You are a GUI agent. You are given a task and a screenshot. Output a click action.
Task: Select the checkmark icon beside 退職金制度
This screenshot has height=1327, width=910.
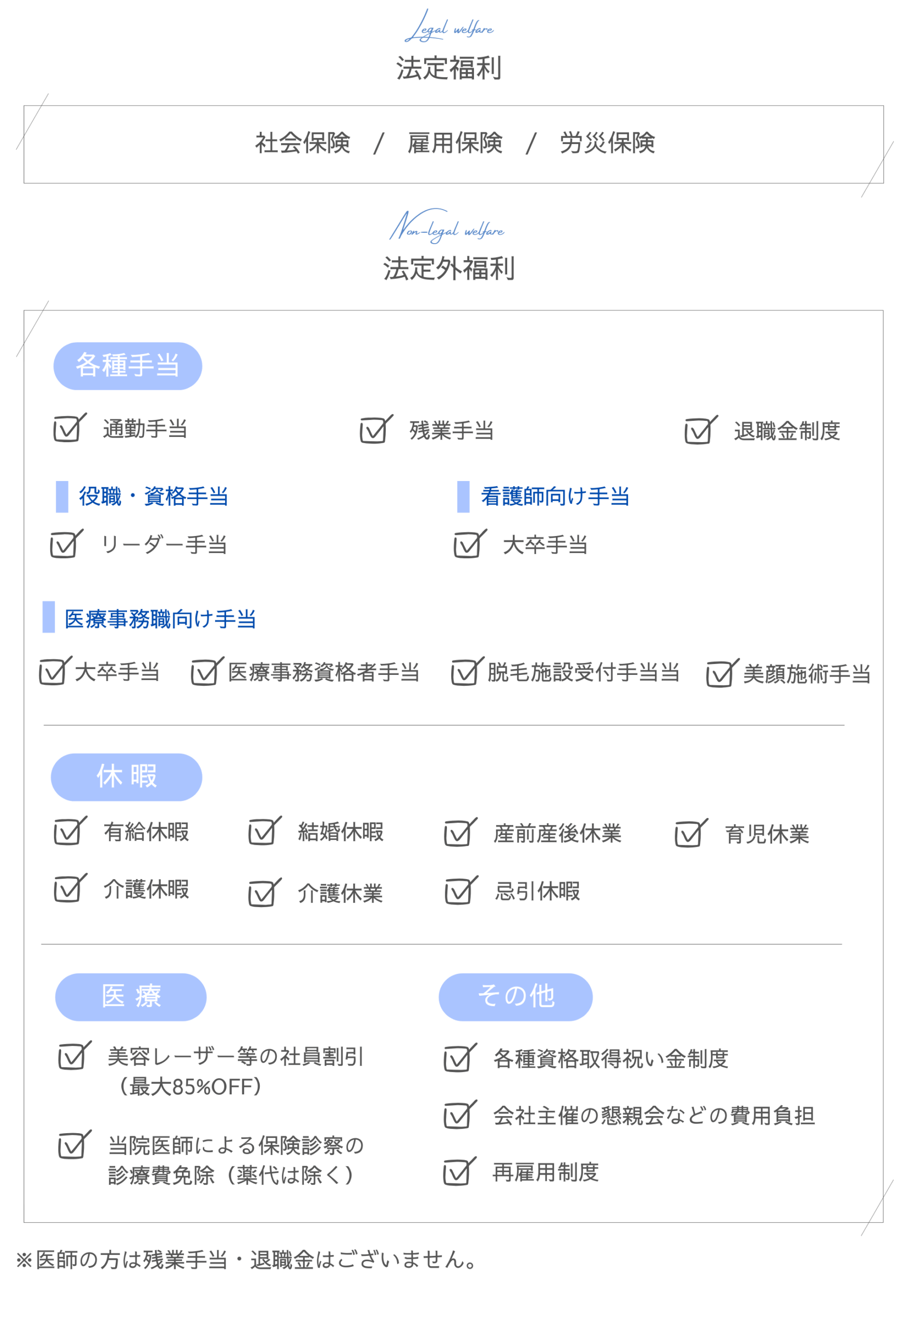coord(702,431)
